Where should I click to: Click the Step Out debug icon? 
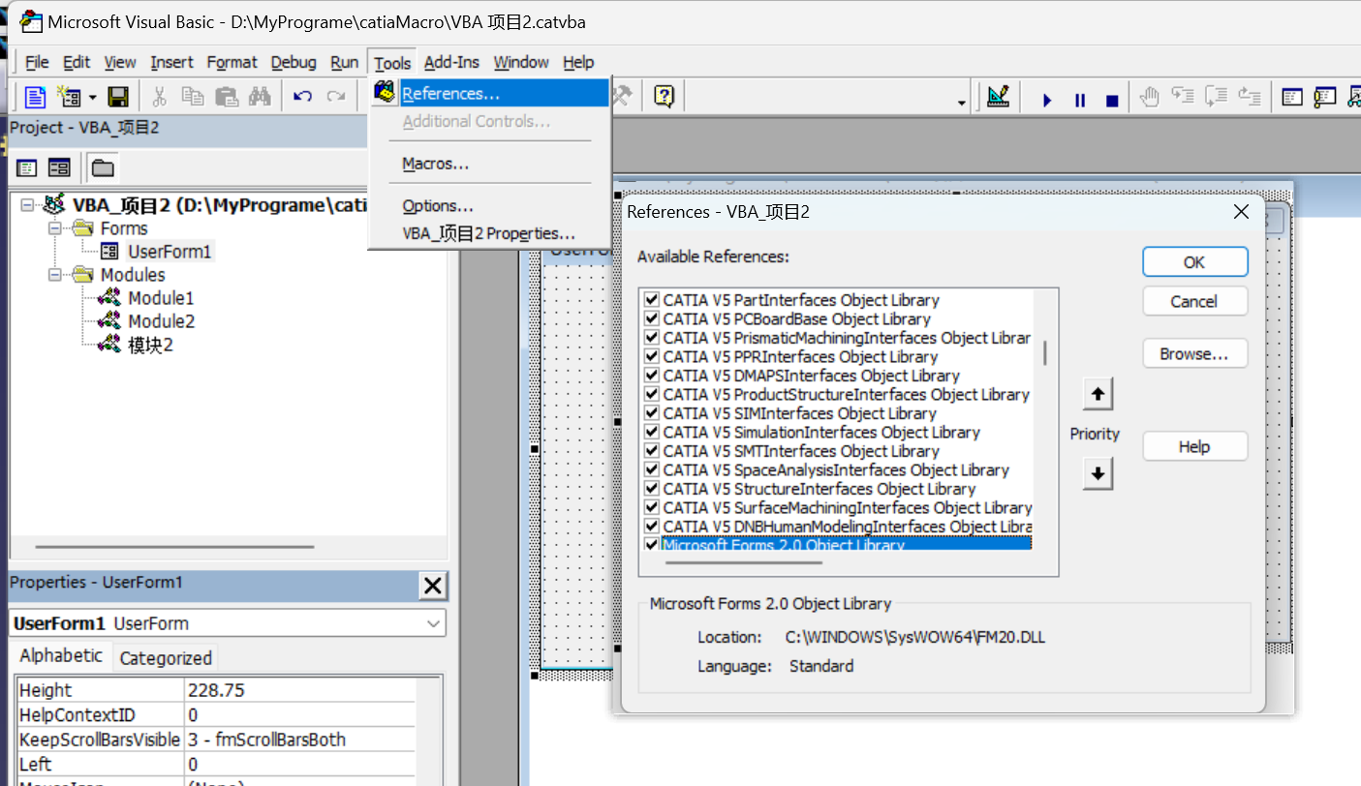click(1249, 96)
